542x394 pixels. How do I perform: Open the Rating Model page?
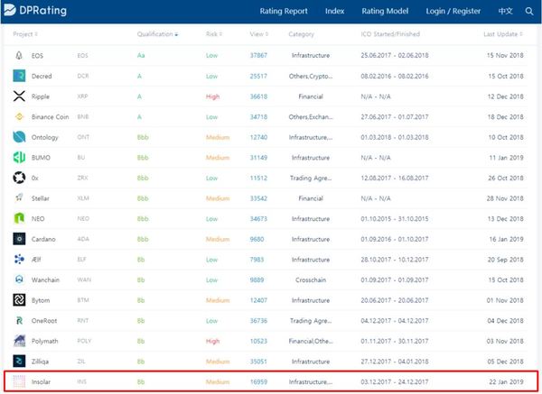[x=385, y=11]
